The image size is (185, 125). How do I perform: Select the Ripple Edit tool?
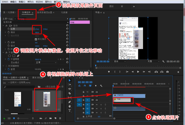[x=70, y=89]
